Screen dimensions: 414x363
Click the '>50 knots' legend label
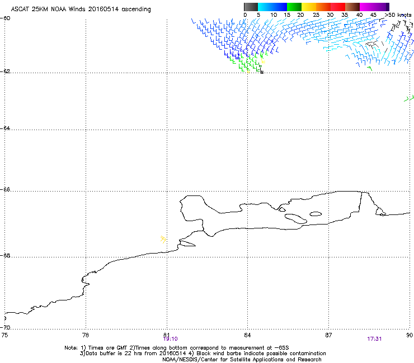tap(398, 15)
